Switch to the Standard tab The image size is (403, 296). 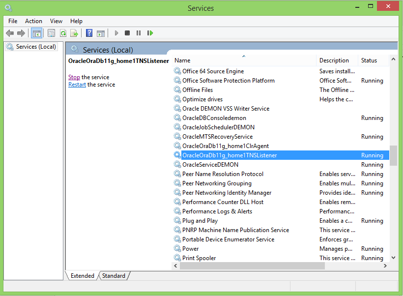click(x=114, y=276)
